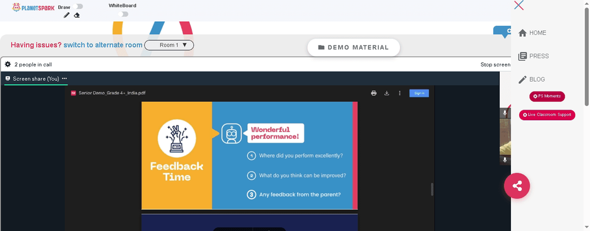Go to HOME in the side menu
Viewport: 590px width, 231px height.
(x=532, y=32)
